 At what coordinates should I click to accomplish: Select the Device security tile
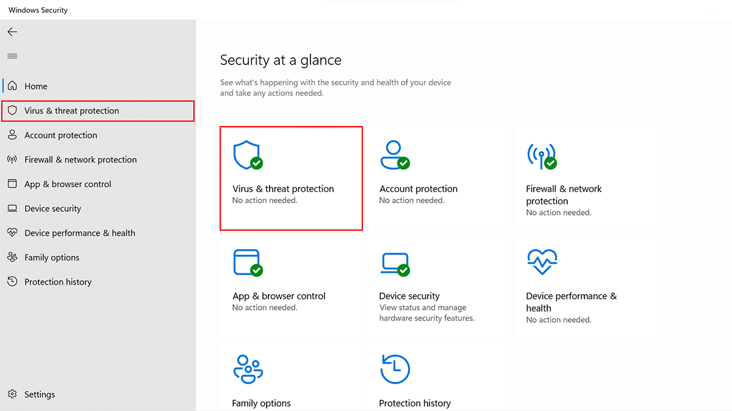coord(437,285)
